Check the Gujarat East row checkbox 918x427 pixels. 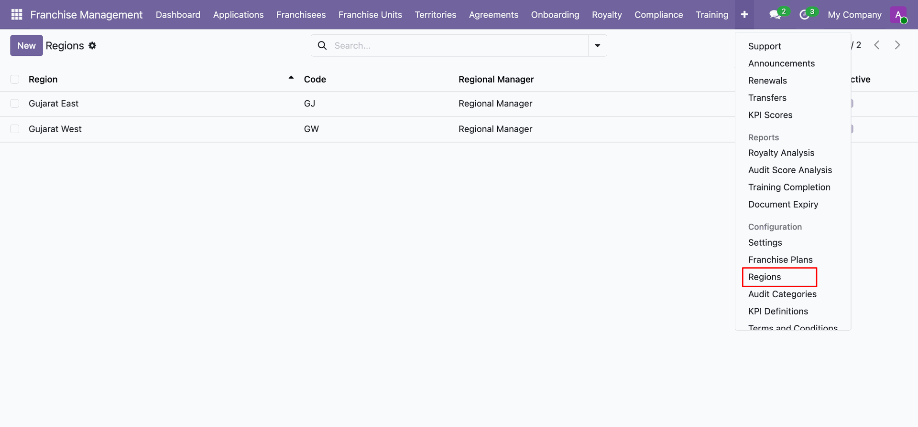15,104
